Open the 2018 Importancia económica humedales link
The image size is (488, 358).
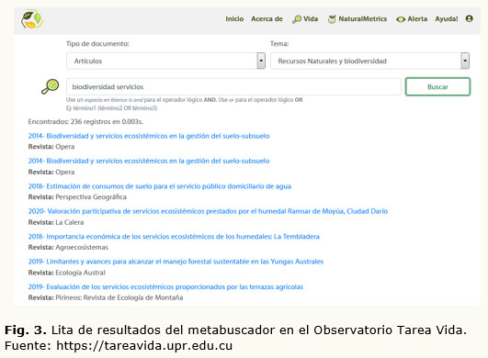click(174, 237)
